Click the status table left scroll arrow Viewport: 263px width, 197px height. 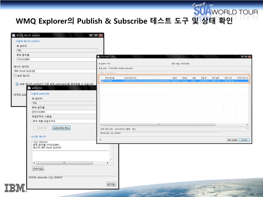tap(101, 125)
